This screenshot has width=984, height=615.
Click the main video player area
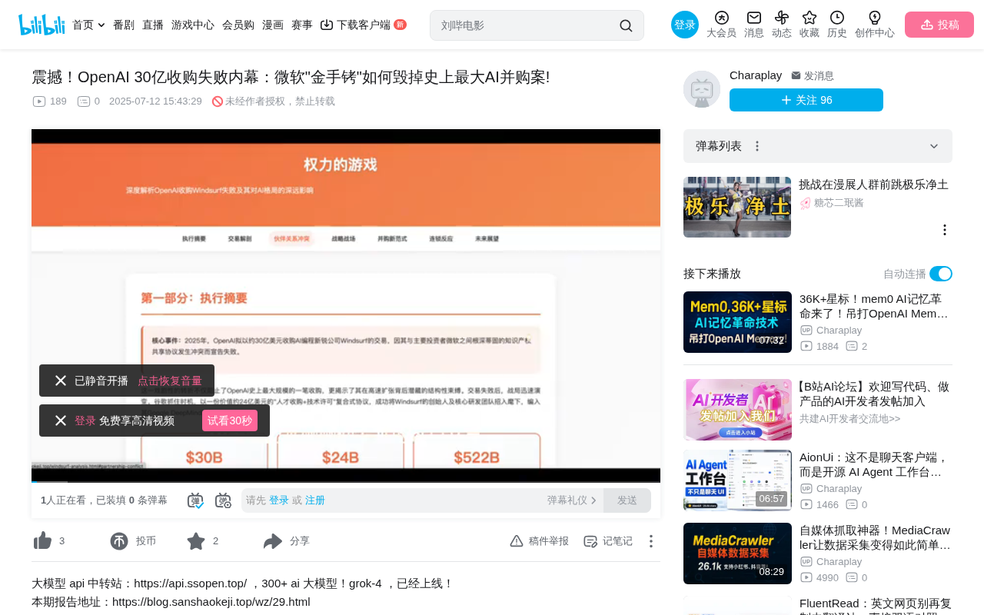(x=346, y=304)
